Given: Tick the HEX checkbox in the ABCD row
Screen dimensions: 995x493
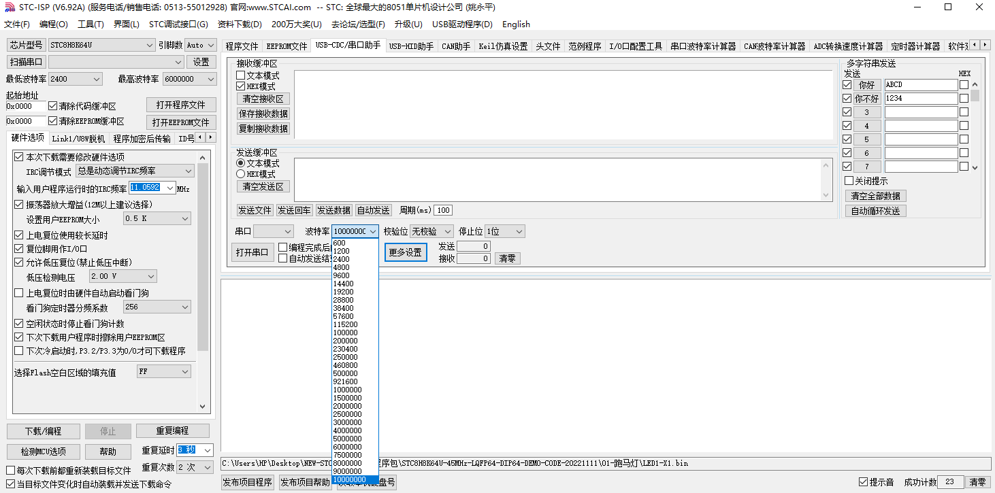Looking at the screenshot, I should click(x=964, y=85).
